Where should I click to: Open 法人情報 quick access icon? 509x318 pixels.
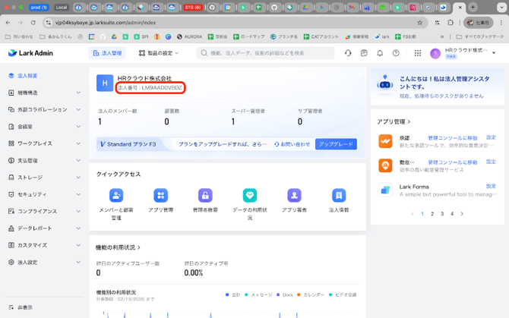[x=339, y=196]
